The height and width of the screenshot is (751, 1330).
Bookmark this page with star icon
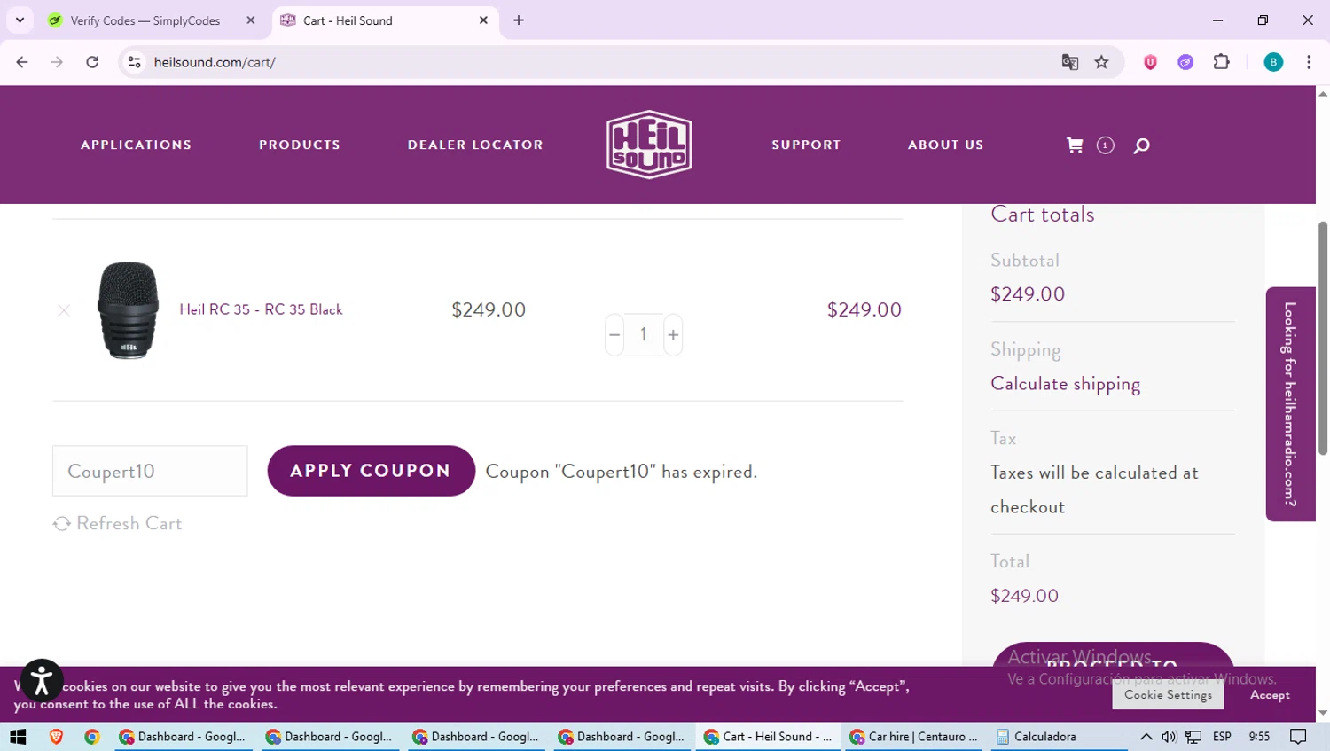[x=1101, y=62]
